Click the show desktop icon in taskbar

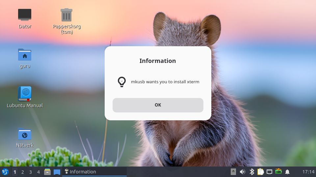pyautogui.click(x=57, y=172)
